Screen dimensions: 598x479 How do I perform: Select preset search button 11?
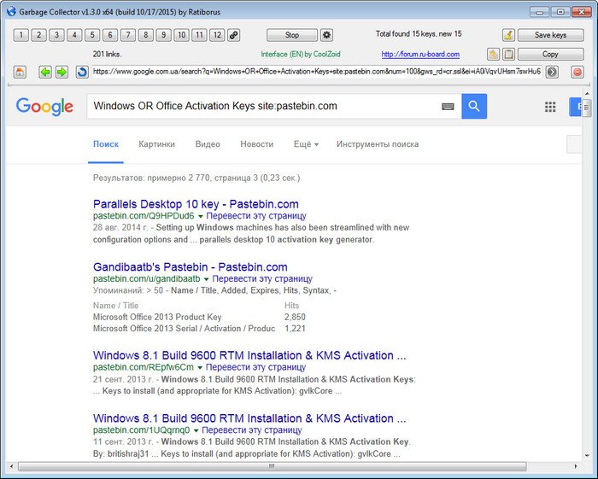[x=199, y=35]
